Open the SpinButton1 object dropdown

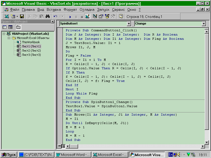point(129,24)
